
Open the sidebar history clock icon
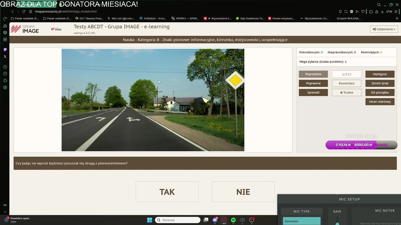tap(5, 74)
